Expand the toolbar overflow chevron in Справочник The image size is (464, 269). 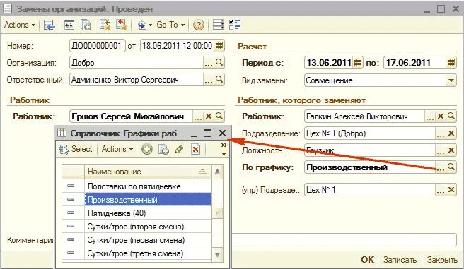tap(224, 145)
